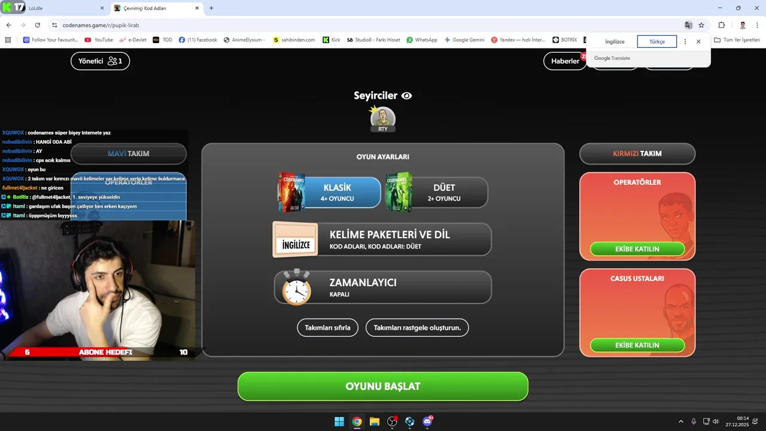Close the Google Translate popup
The image size is (766, 431).
click(698, 42)
